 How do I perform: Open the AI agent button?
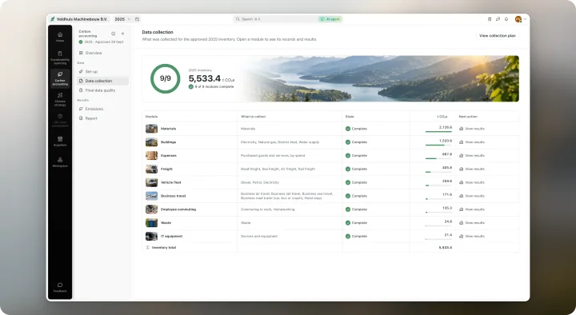point(330,19)
